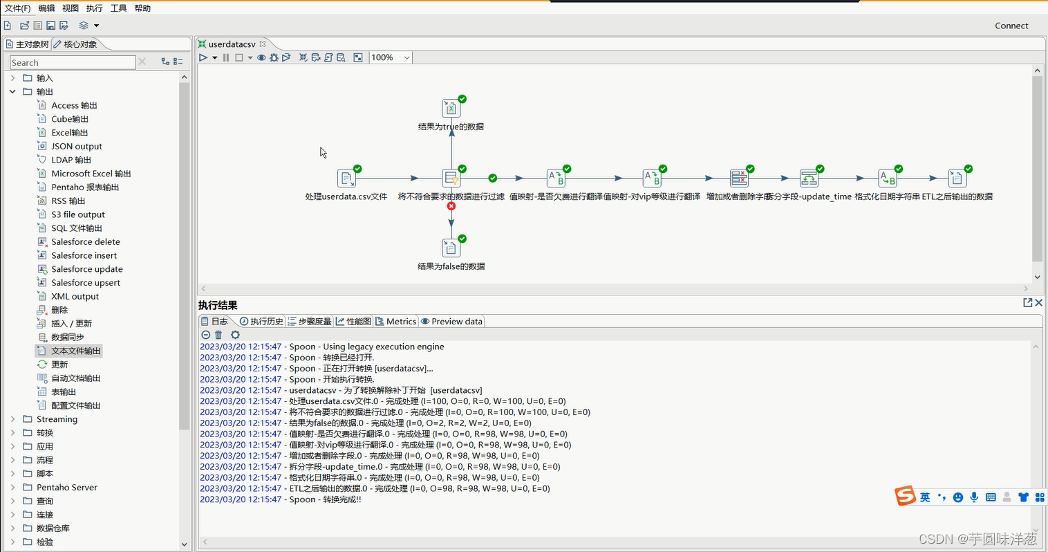Expand the Pentaho Server folder
The height and width of the screenshot is (552, 1048).
tap(12, 488)
